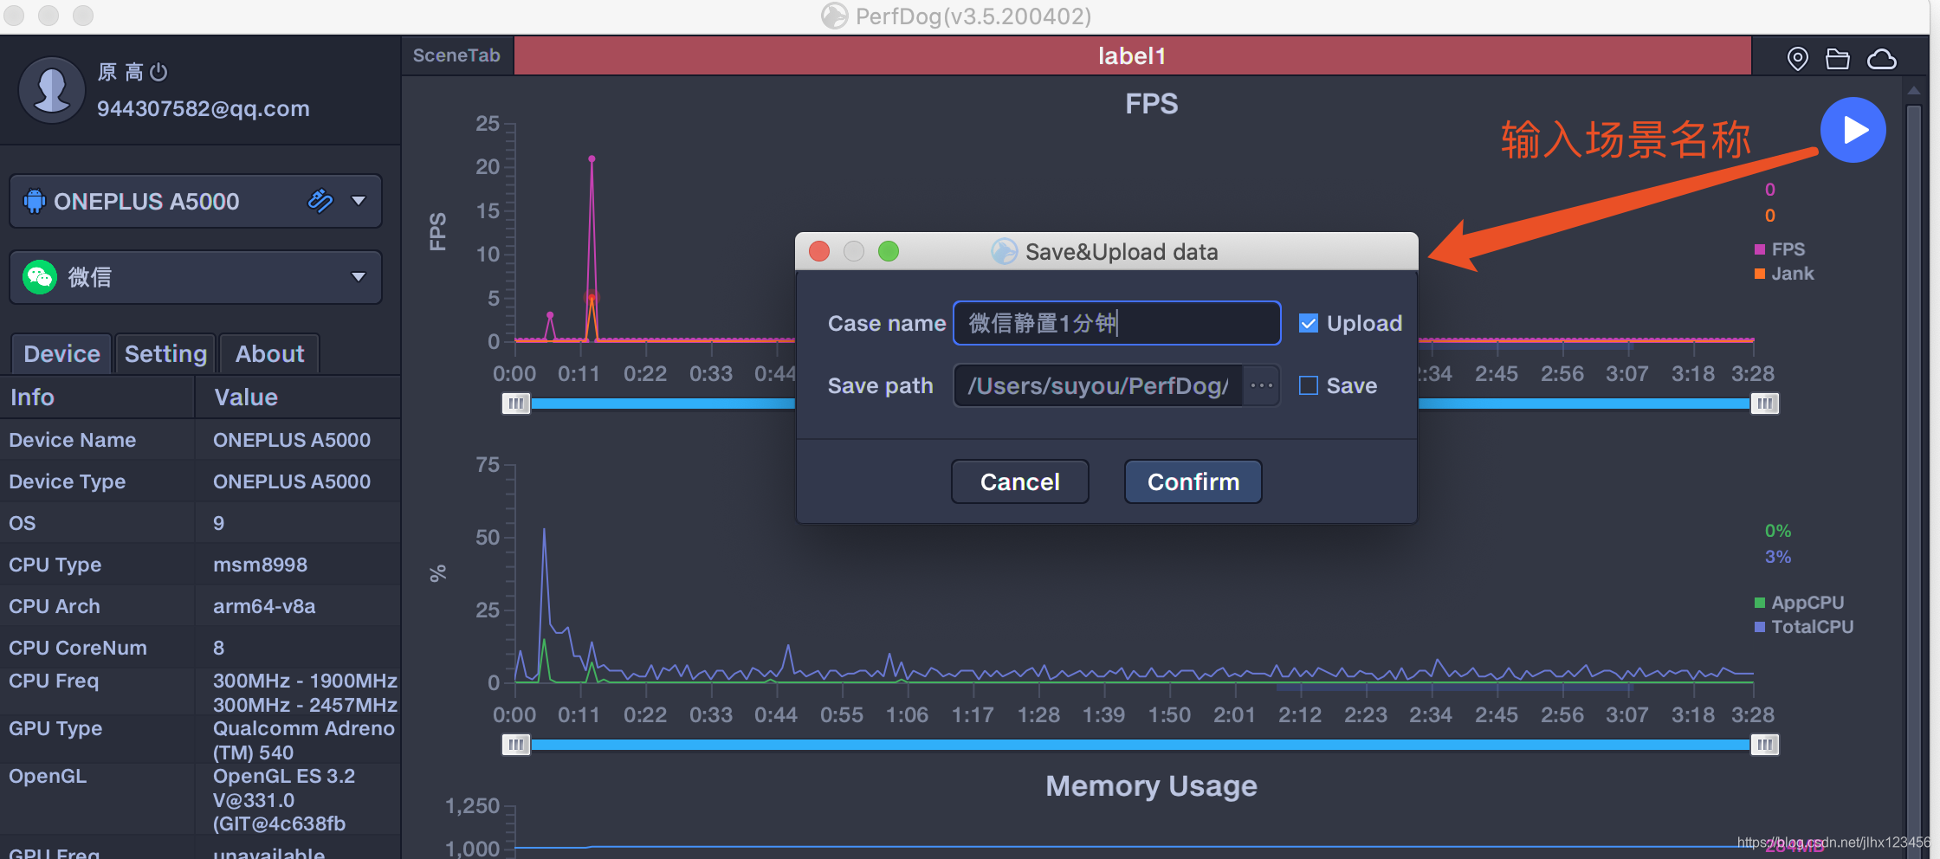Image resolution: width=1940 pixels, height=859 pixels.
Task: Click the blue play record button
Action: coord(1853,130)
